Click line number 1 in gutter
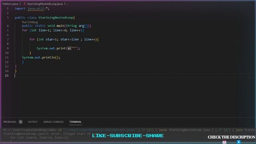 pos(8,8)
